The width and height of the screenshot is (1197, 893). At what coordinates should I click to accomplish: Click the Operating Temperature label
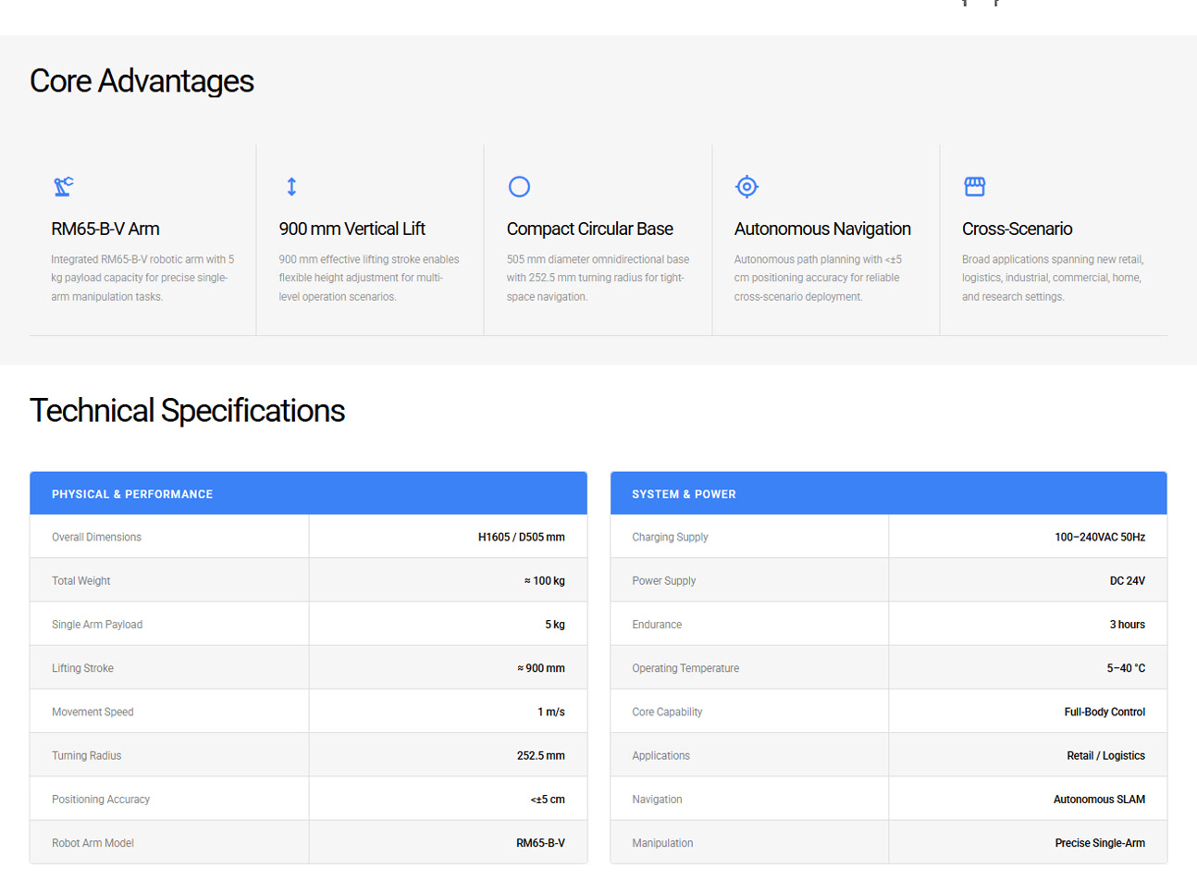[x=685, y=668]
